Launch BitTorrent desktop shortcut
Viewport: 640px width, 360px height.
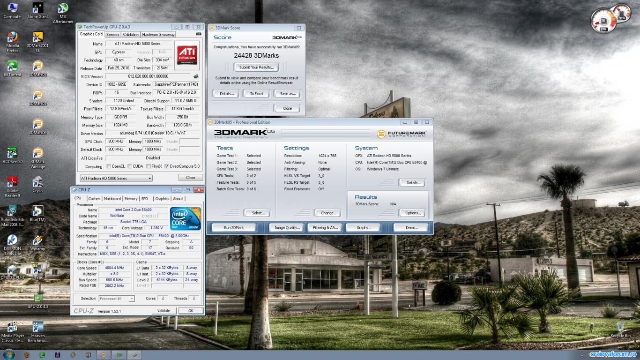pos(13,68)
